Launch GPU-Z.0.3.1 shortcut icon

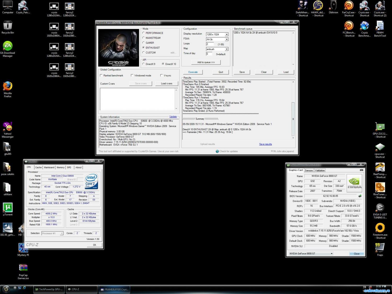(x=380, y=130)
